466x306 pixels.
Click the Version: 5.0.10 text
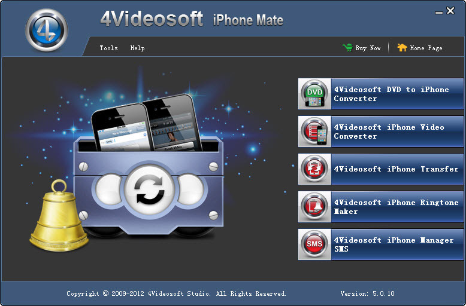(367, 293)
